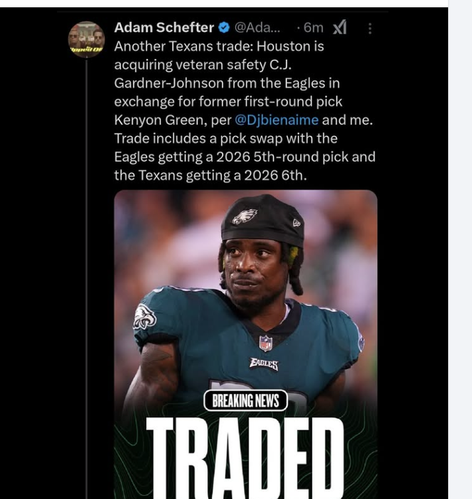Click the eagle head logo on sleeve
472x499 pixels.
[145, 316]
